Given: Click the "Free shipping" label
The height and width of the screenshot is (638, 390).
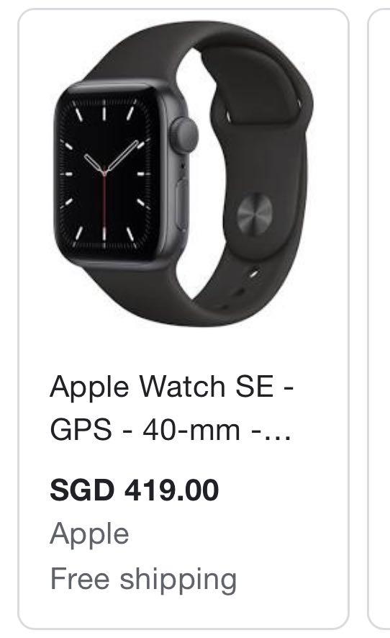Looking at the screenshot, I should [143, 579].
